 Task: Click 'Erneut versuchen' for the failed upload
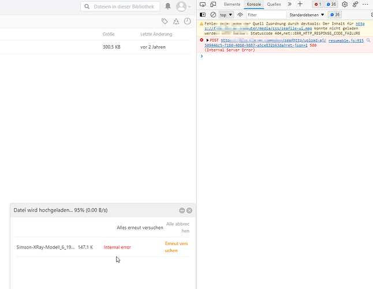(176, 247)
